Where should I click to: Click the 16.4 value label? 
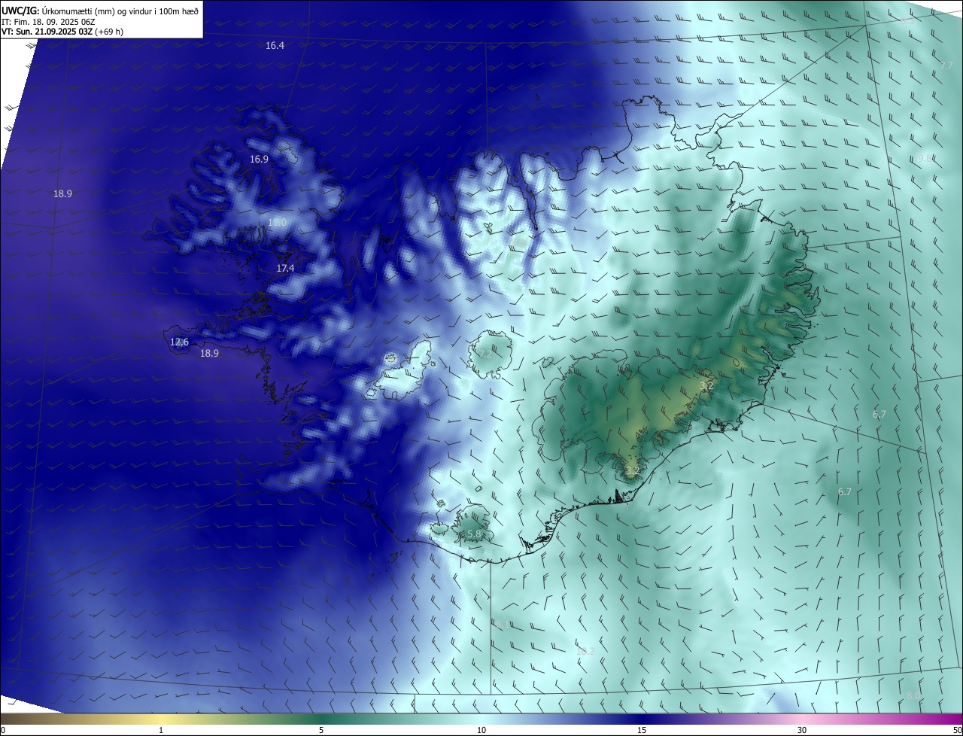click(275, 46)
